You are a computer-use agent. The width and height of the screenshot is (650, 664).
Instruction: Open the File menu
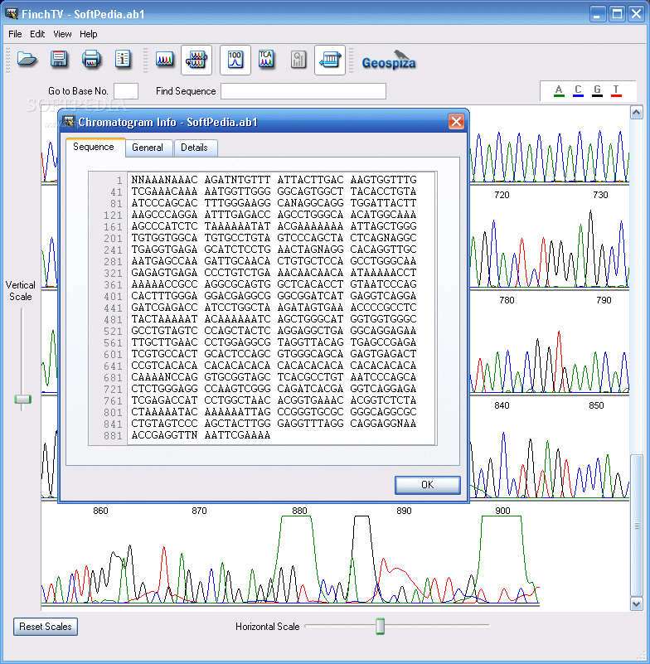tap(15, 34)
